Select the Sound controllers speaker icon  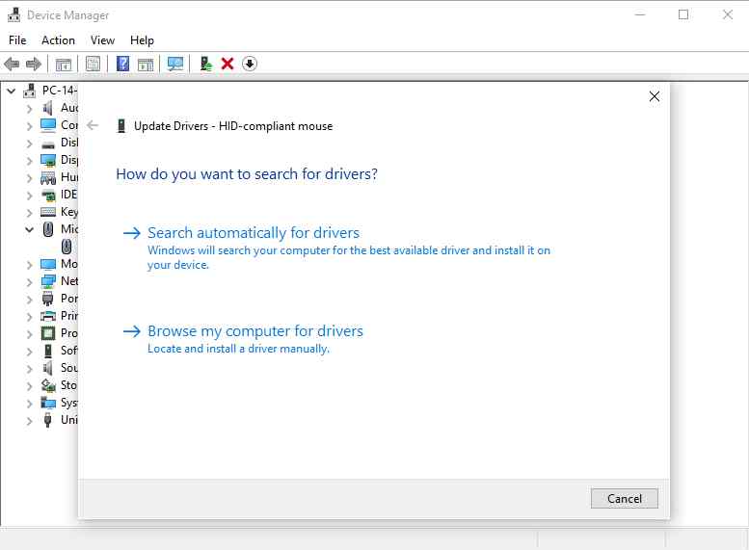(x=48, y=368)
